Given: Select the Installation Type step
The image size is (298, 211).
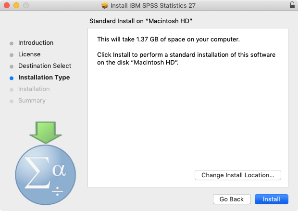Looking at the screenshot, I should (x=44, y=77).
